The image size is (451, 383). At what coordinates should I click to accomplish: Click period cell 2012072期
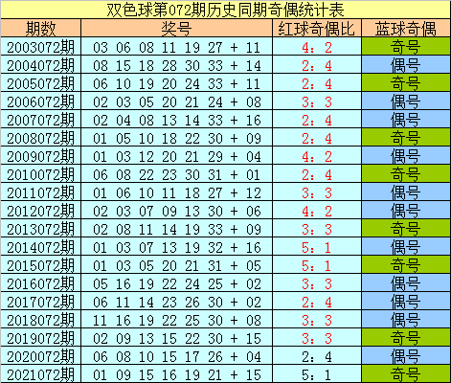pyautogui.click(x=40, y=211)
